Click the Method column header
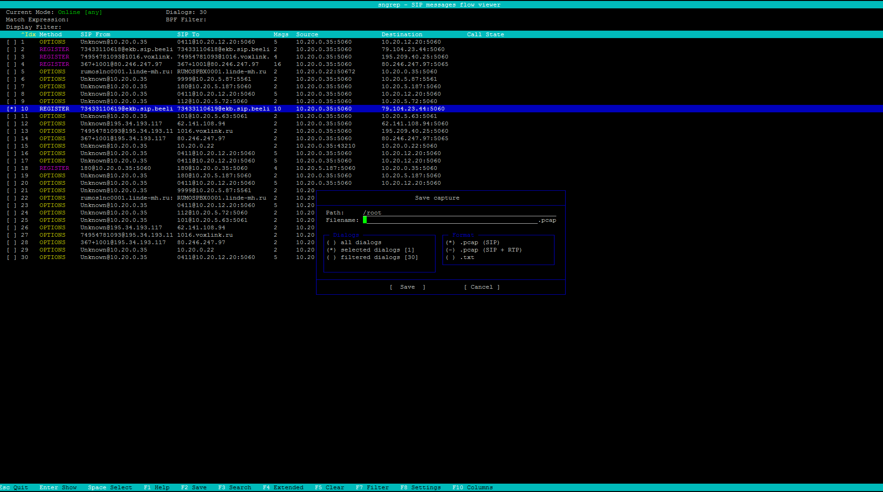The width and height of the screenshot is (883, 492). coord(51,34)
